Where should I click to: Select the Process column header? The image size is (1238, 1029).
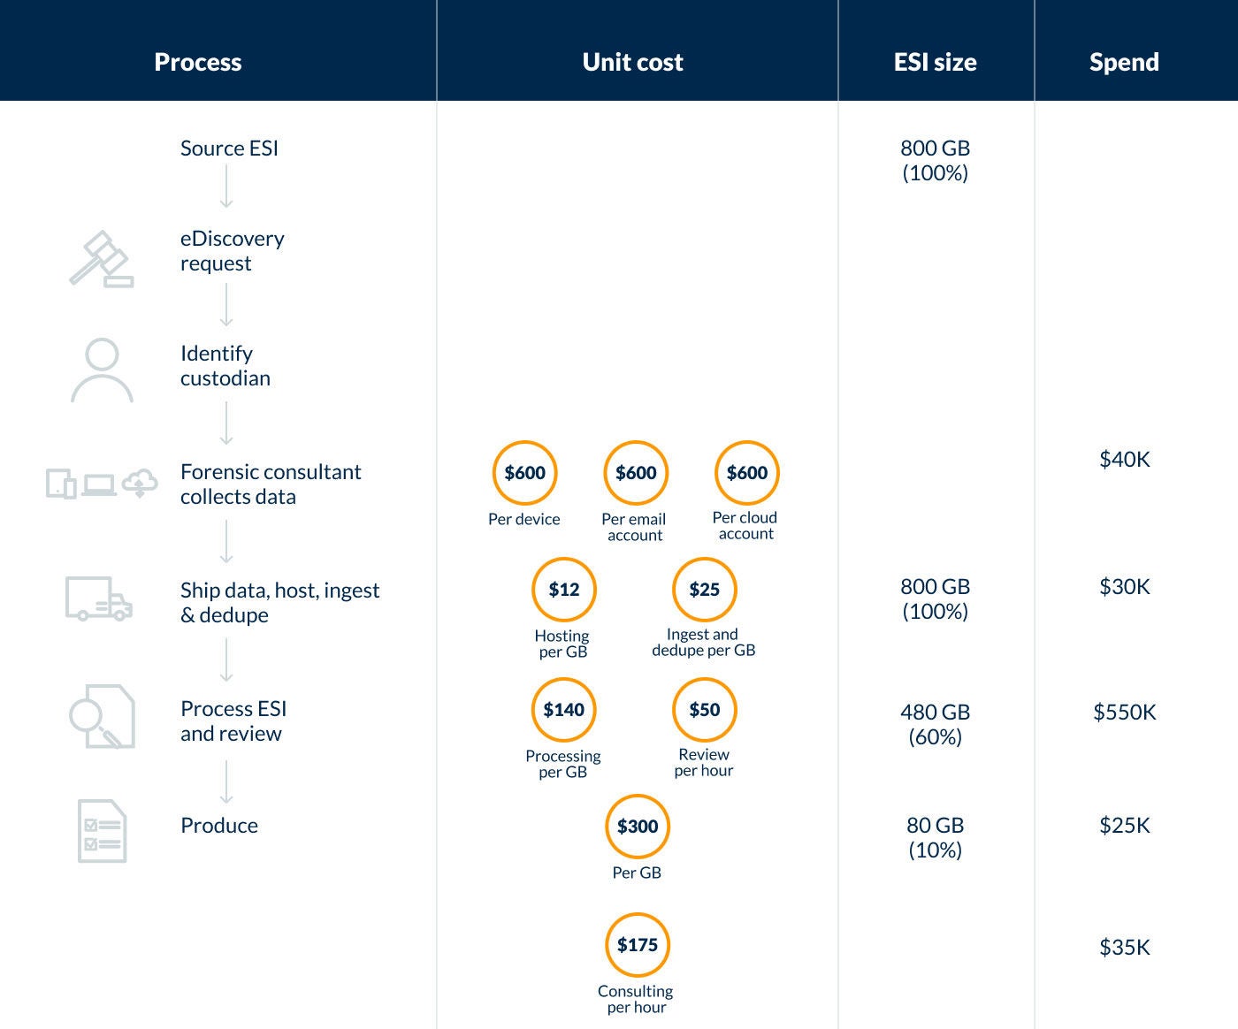coord(198,62)
